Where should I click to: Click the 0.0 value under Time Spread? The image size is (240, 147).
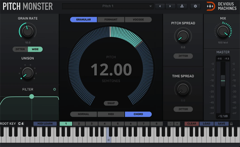pos(183,100)
